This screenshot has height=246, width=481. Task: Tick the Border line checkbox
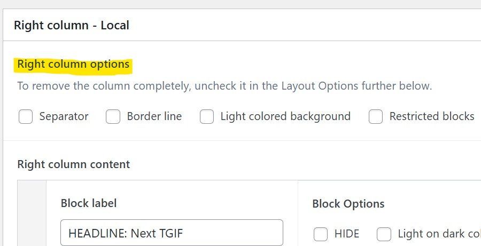[113, 116]
